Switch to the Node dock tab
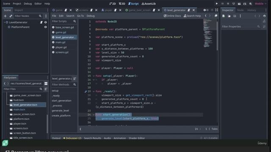 (x=240, y=10)
